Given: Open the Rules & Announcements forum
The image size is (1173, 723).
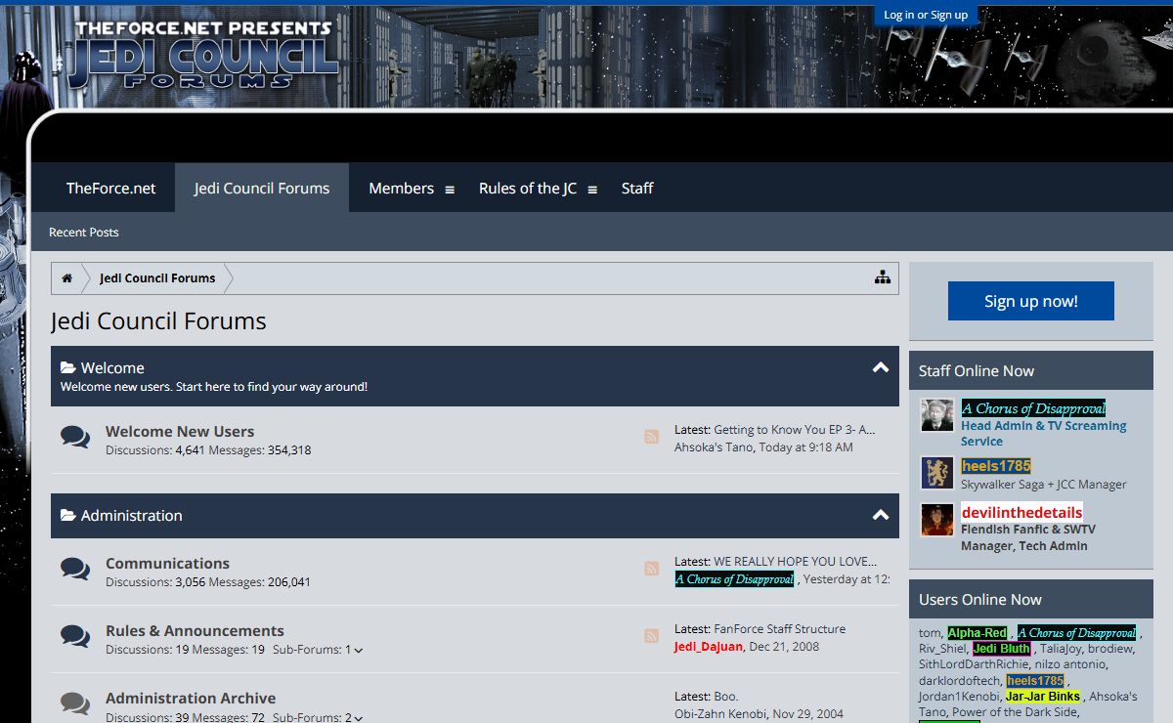Looking at the screenshot, I should click(x=195, y=630).
